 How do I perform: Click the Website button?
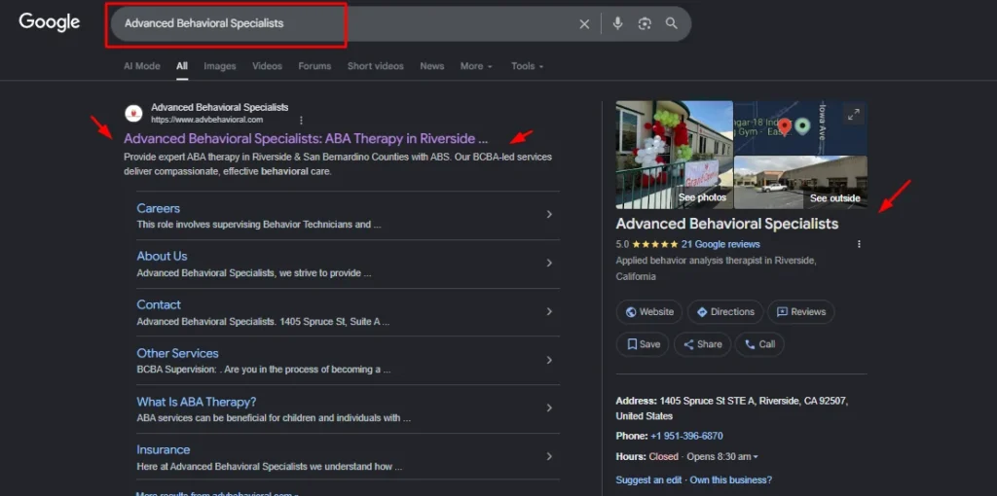tap(649, 312)
